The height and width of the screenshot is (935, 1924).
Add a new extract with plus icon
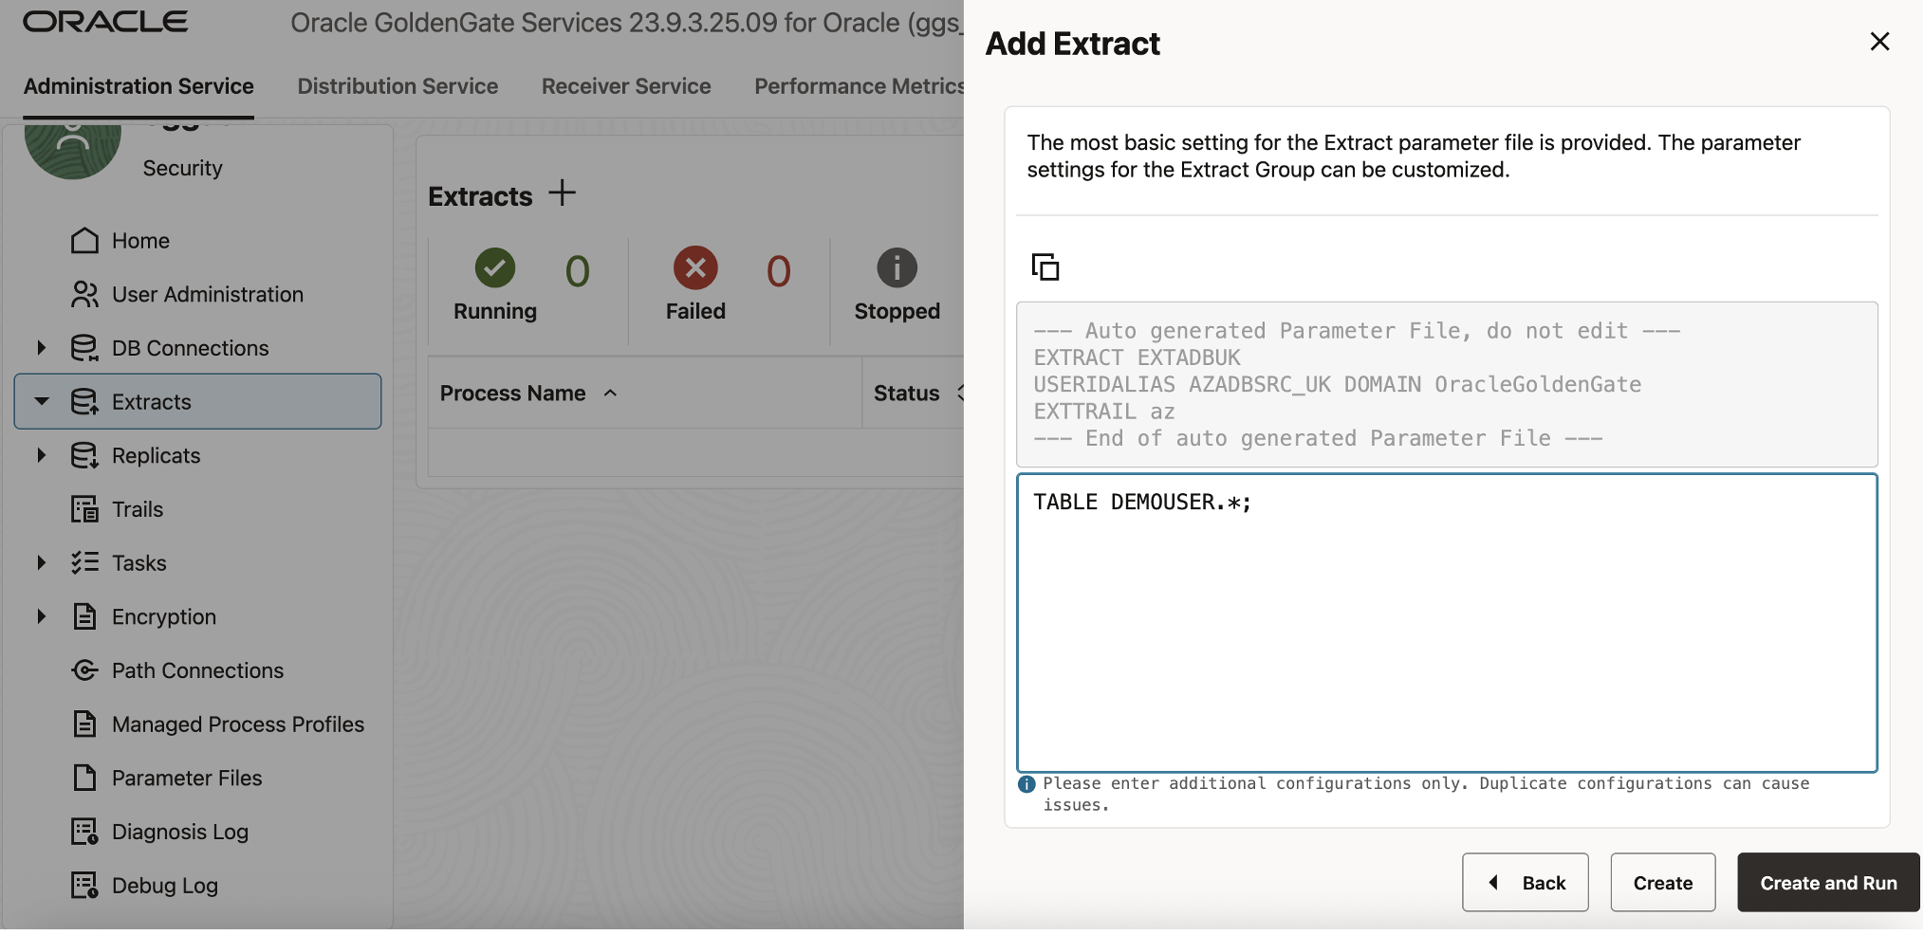pos(563,193)
